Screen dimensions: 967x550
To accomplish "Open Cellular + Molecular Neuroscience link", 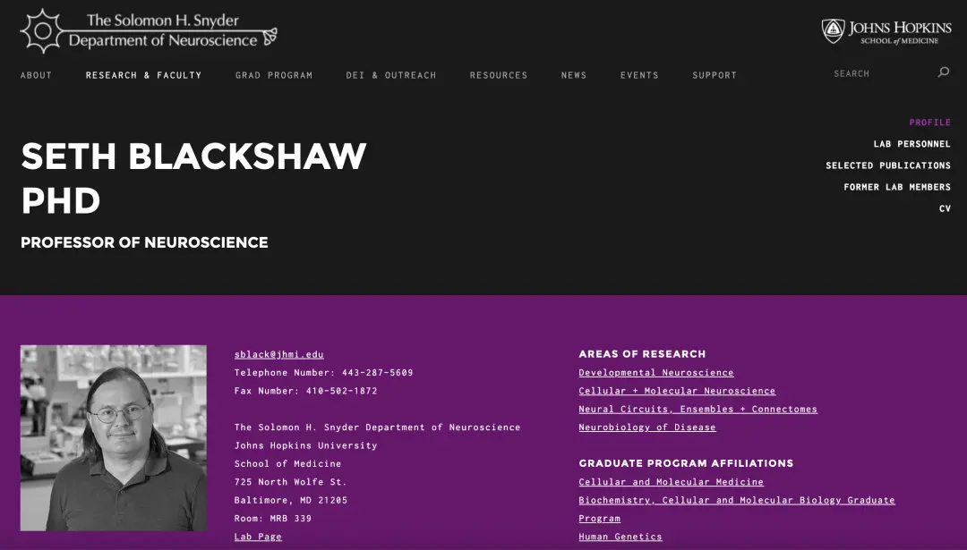I will (677, 391).
